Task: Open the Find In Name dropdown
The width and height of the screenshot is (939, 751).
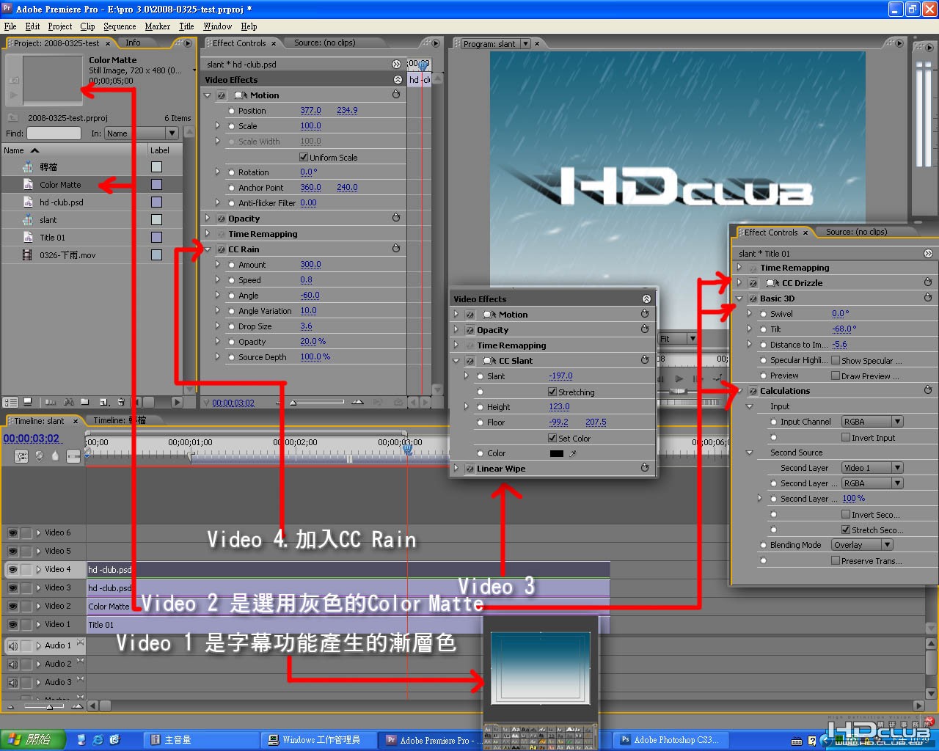Action: click(x=142, y=133)
